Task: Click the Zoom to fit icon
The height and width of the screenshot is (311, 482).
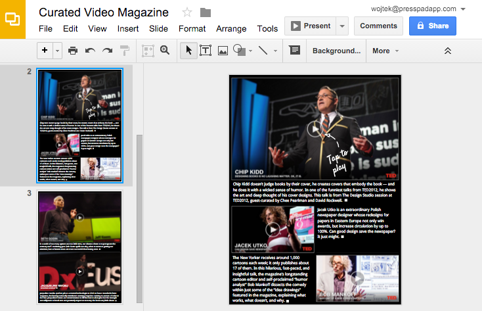Action: (x=148, y=51)
